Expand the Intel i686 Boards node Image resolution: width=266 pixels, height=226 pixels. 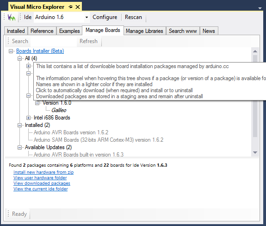point(29,118)
